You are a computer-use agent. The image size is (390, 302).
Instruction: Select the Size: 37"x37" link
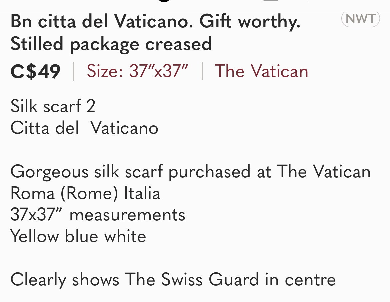pyautogui.click(x=137, y=71)
